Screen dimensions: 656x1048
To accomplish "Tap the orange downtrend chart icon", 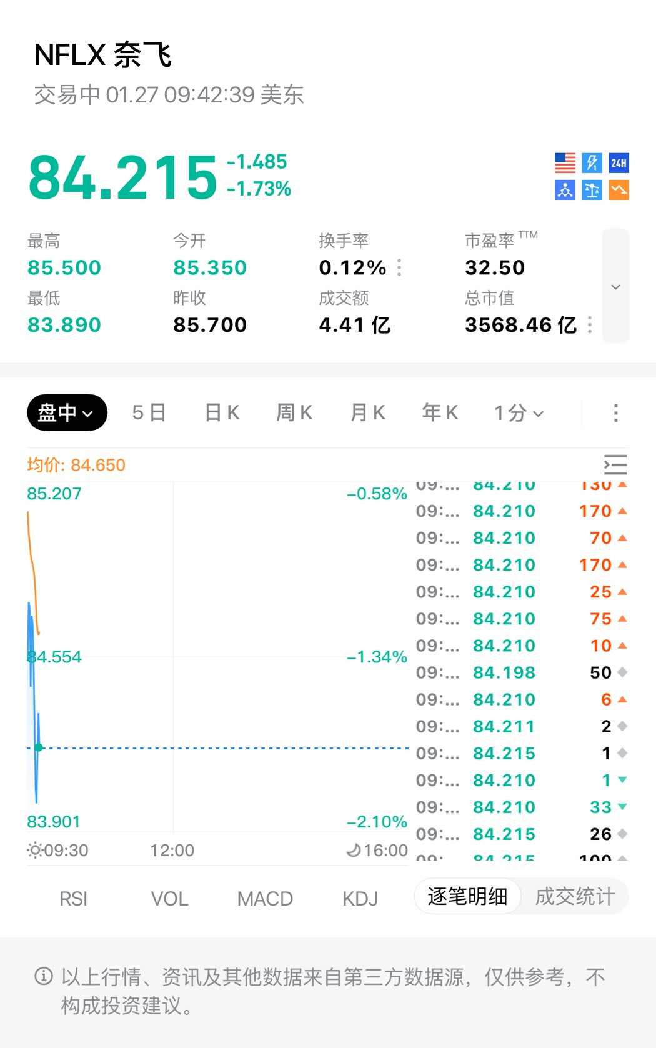I will click(619, 190).
